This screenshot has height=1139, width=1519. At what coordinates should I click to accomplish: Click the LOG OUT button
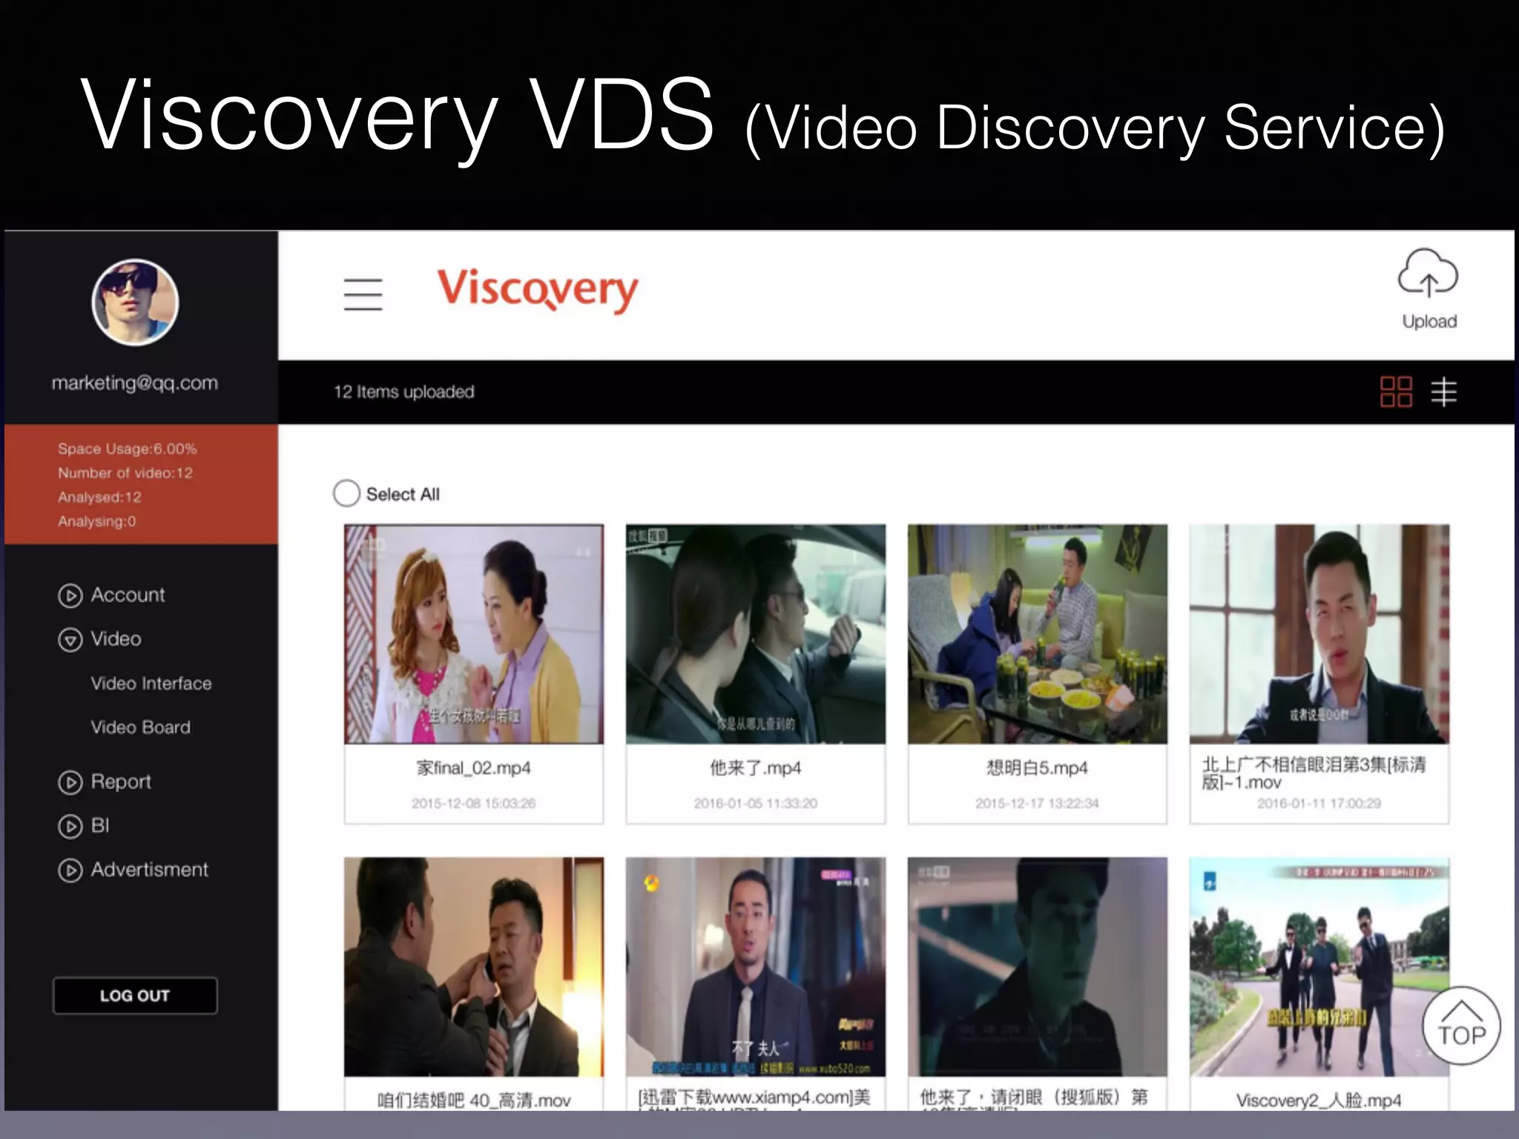click(135, 995)
